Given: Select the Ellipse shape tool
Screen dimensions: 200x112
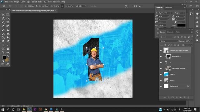Looking at the screenshot, I should click(x=3, y=49).
